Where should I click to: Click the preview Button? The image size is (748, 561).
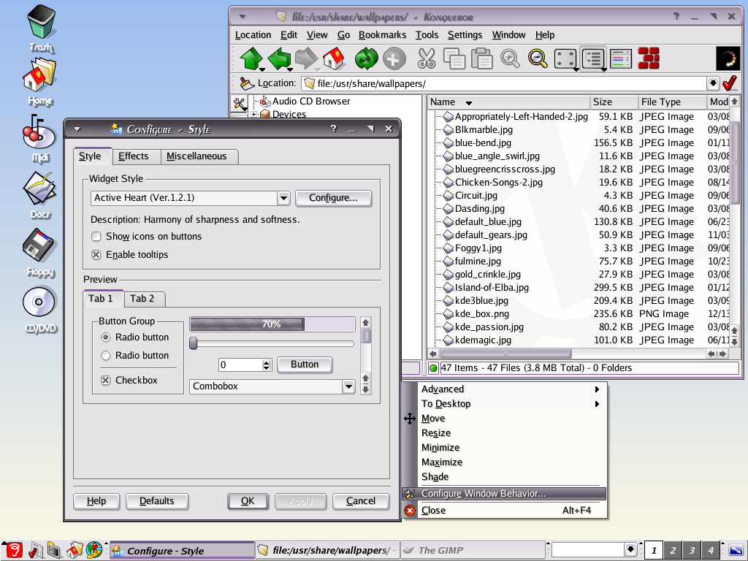tap(305, 365)
